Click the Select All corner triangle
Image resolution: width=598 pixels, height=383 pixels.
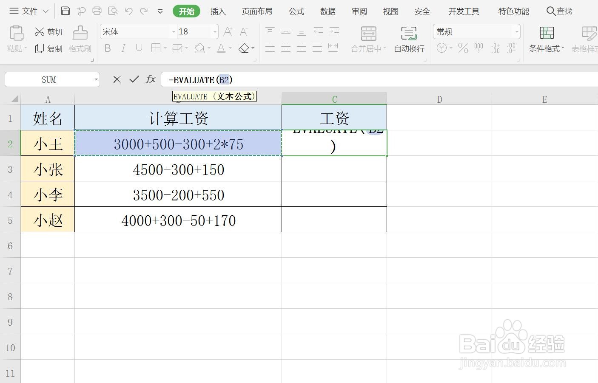pos(14,99)
